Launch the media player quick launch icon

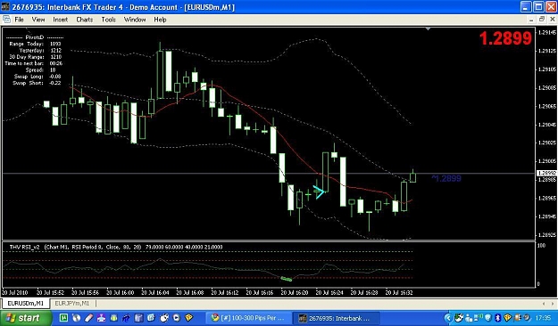click(177, 317)
